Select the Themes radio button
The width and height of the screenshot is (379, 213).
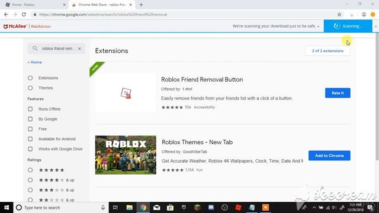[x=30, y=88]
